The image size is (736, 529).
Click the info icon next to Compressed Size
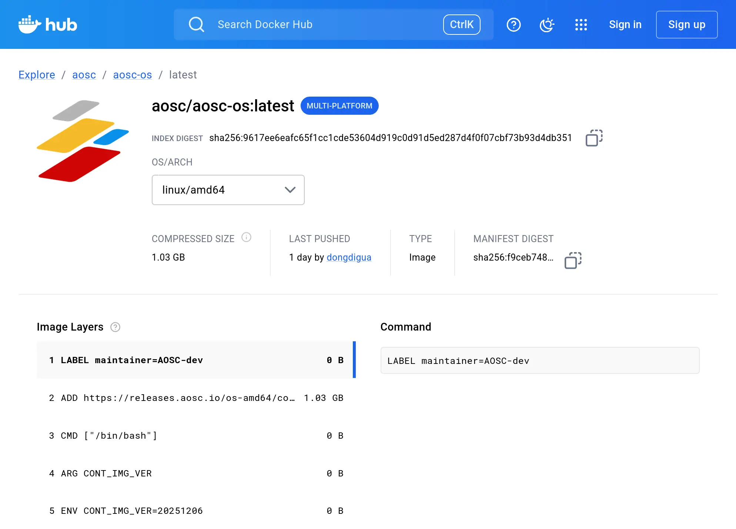tap(247, 237)
